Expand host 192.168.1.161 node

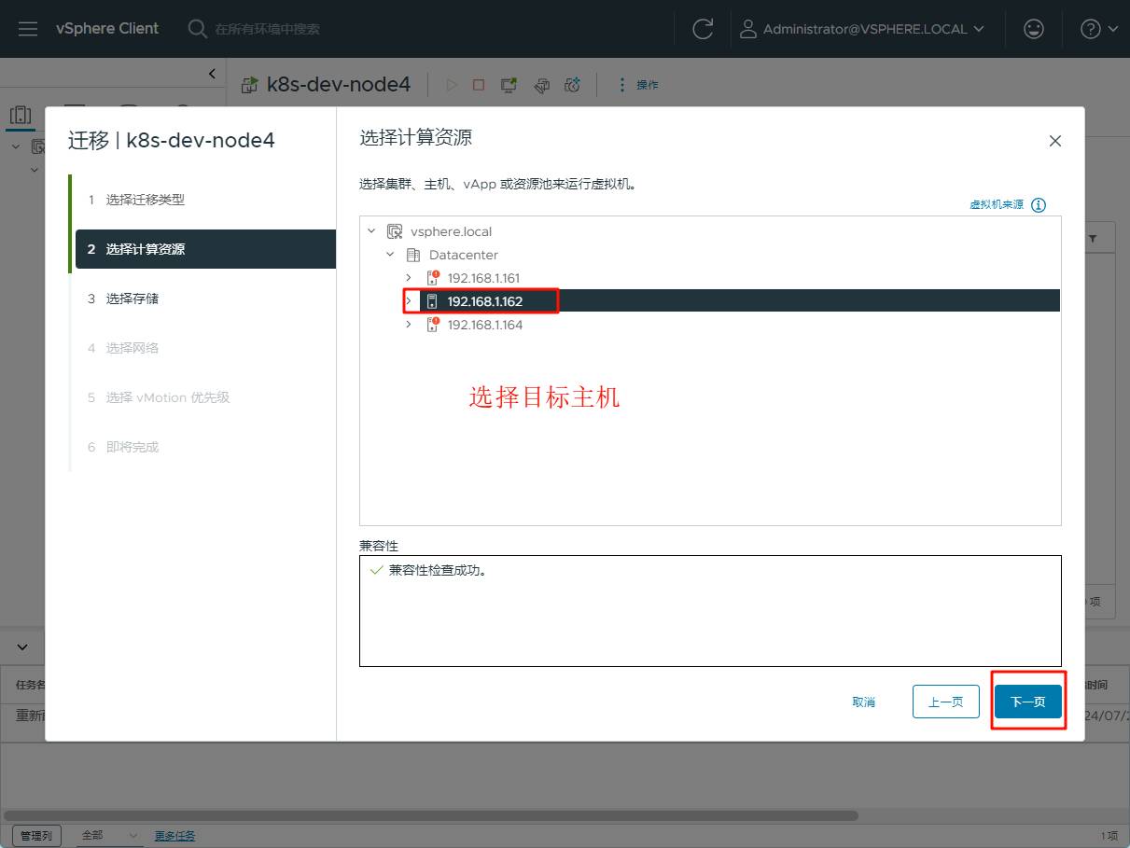tap(409, 278)
